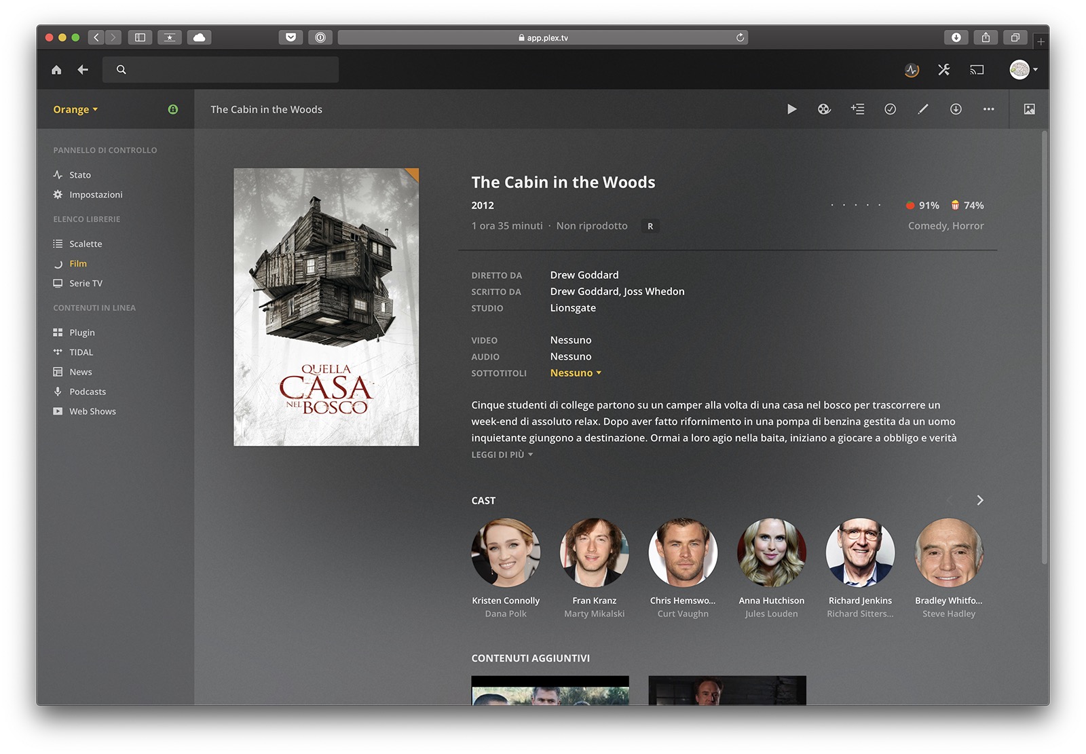Click the Comedy, Horror genre text
The width and height of the screenshot is (1086, 754).
(x=946, y=226)
